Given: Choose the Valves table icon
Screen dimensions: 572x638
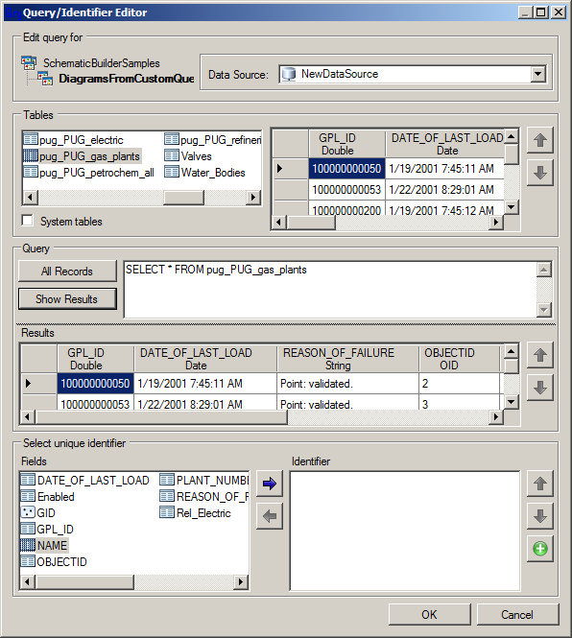Looking at the screenshot, I should 172,155.
